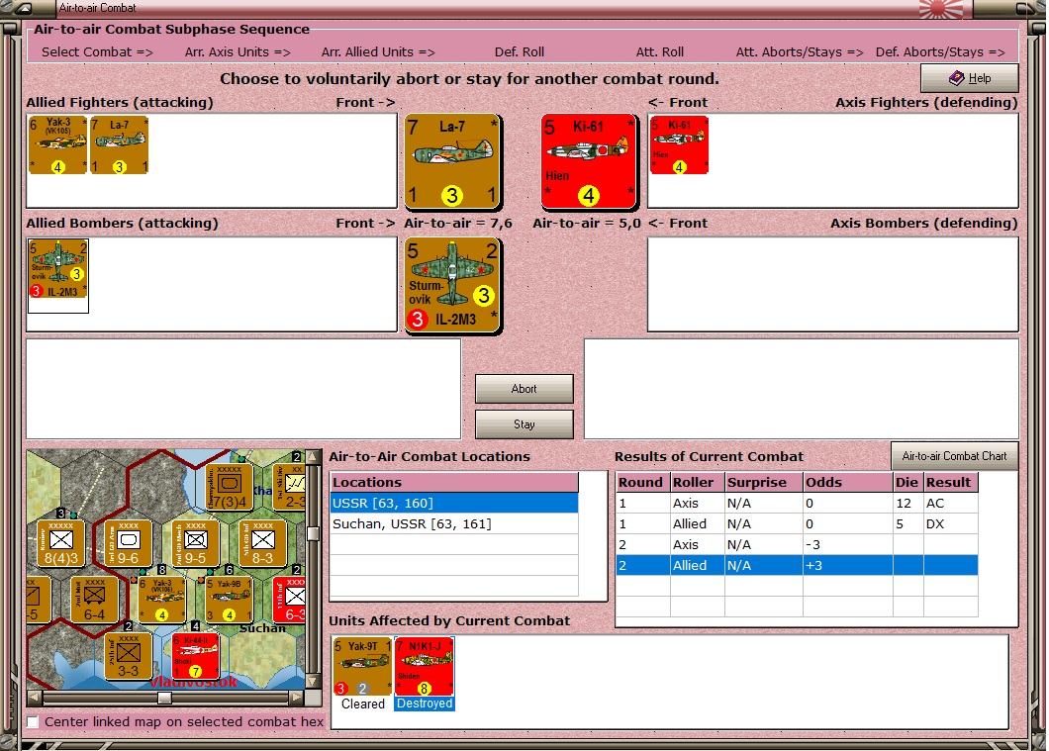Click the Def. Aborts/Stays subphase step
Viewport: 1049px width, 751px height.
(x=940, y=51)
